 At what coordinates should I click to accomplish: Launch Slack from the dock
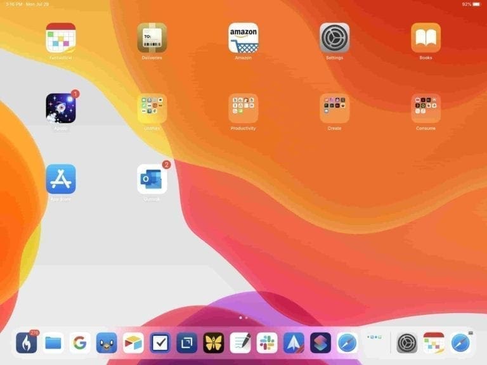coord(267,343)
